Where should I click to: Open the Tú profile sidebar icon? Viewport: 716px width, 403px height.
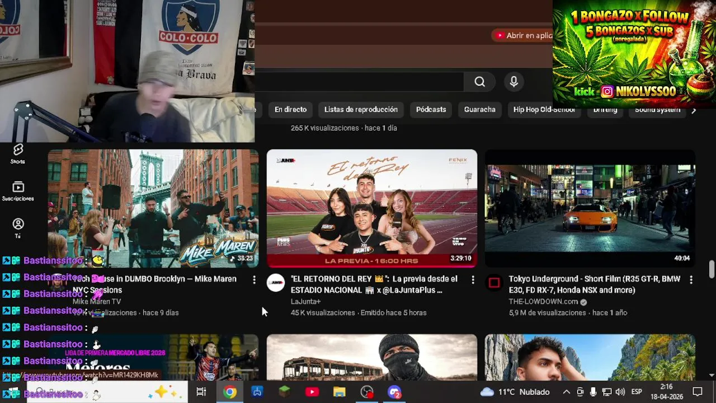18,228
